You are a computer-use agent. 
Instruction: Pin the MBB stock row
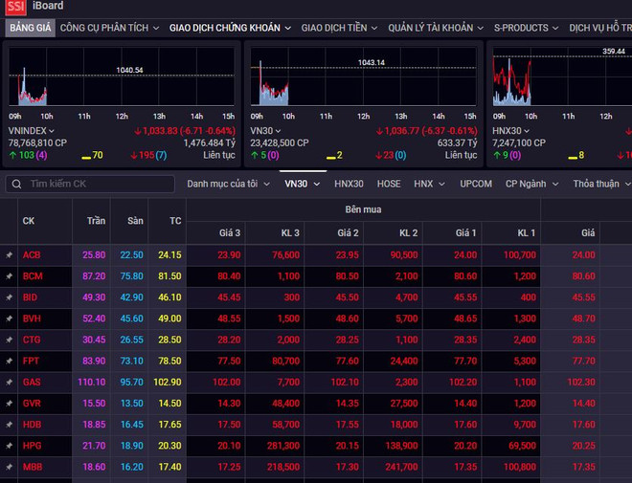[9, 466]
